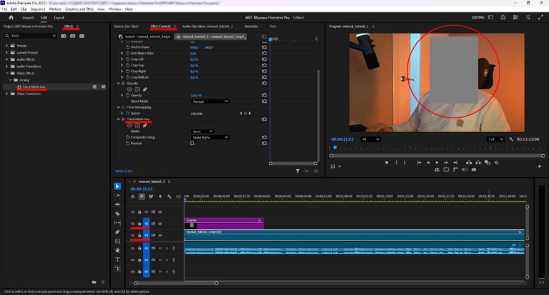Open Composite Using dropdown
This screenshot has height=295, width=549.
tap(210, 137)
